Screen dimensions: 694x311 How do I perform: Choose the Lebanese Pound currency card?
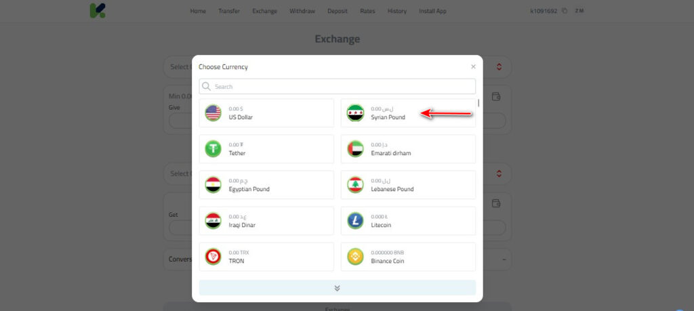(x=408, y=184)
